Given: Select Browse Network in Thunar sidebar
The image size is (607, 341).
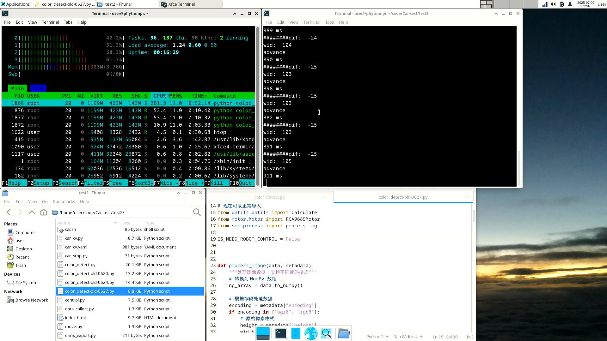Looking at the screenshot, I should click(31, 300).
